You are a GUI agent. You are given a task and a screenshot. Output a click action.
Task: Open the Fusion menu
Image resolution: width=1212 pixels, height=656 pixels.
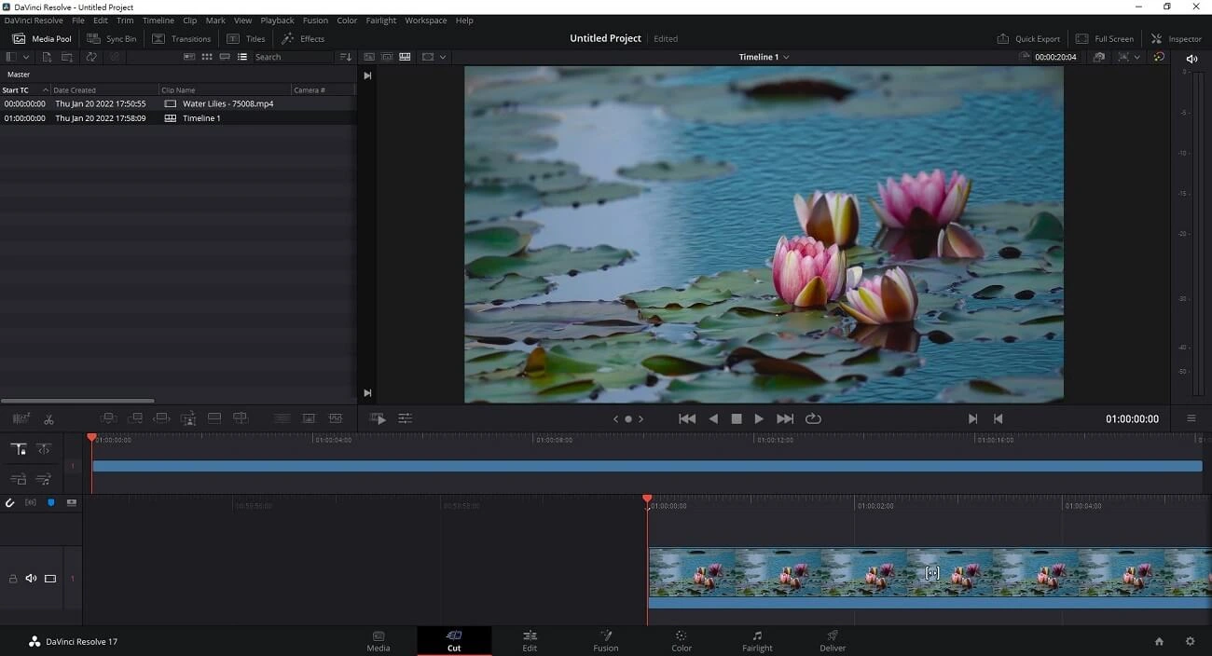point(315,20)
